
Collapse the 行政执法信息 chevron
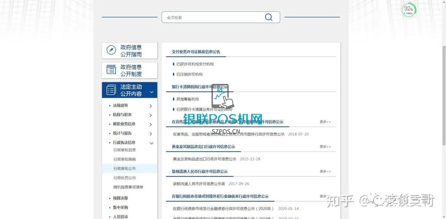click(152, 144)
